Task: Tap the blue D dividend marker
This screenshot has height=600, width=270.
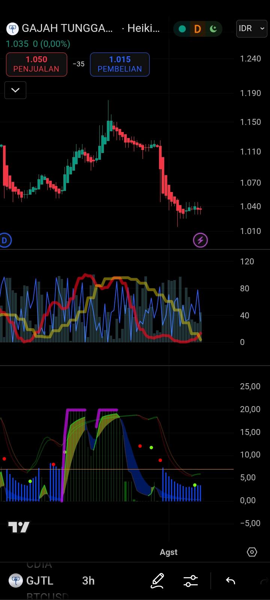Action: click(x=4, y=240)
